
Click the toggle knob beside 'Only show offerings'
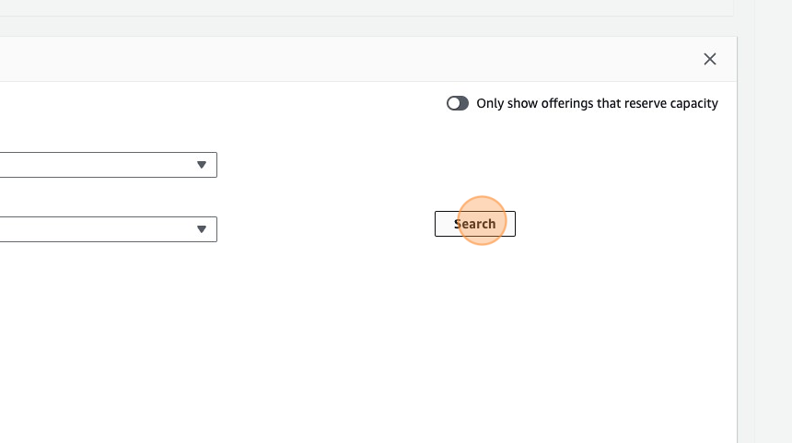pos(453,103)
